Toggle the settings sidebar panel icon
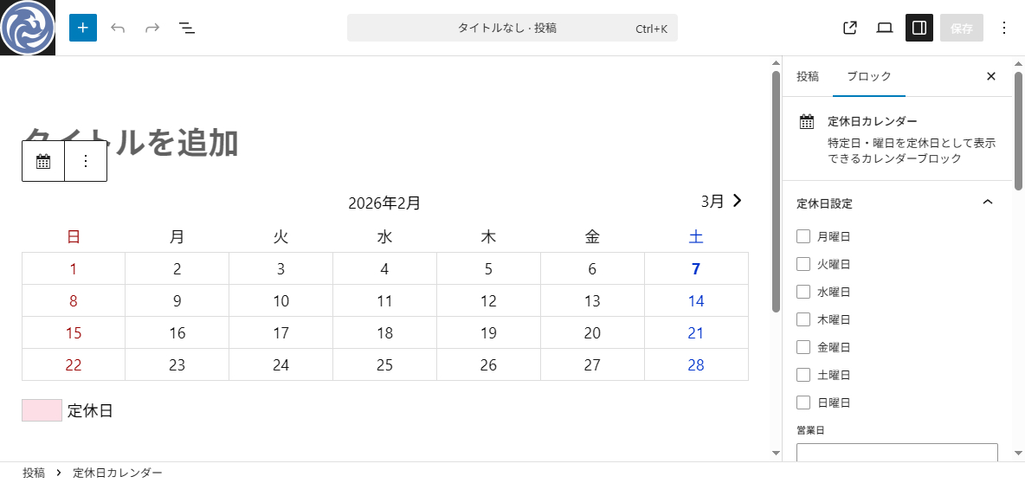 point(919,28)
